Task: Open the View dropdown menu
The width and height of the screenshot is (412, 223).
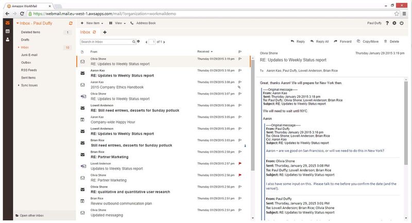Action: (118, 23)
